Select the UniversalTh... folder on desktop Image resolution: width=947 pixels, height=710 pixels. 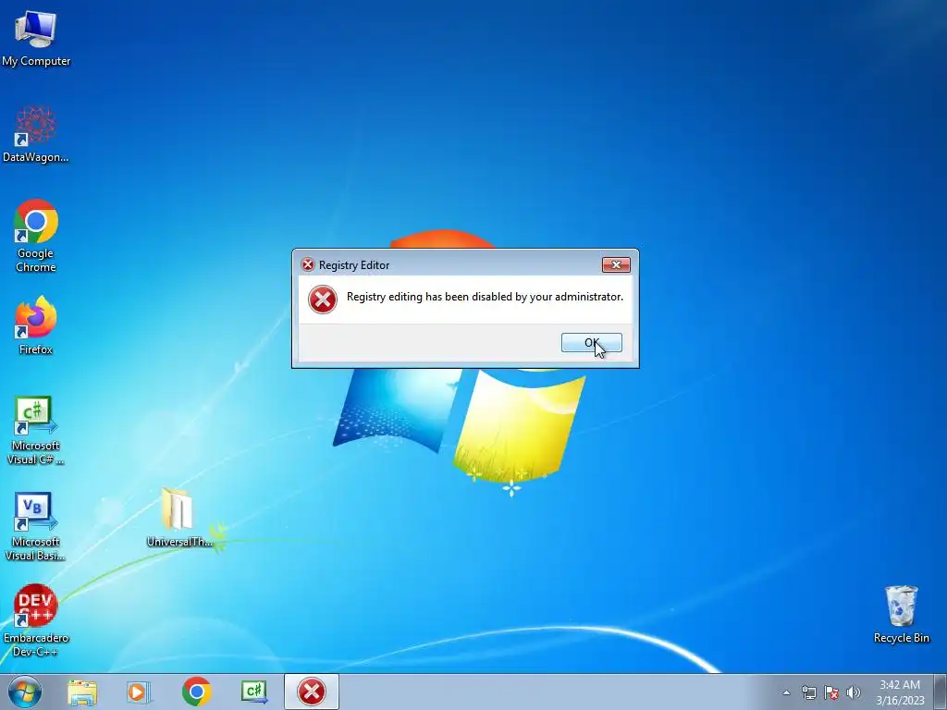coord(178,518)
